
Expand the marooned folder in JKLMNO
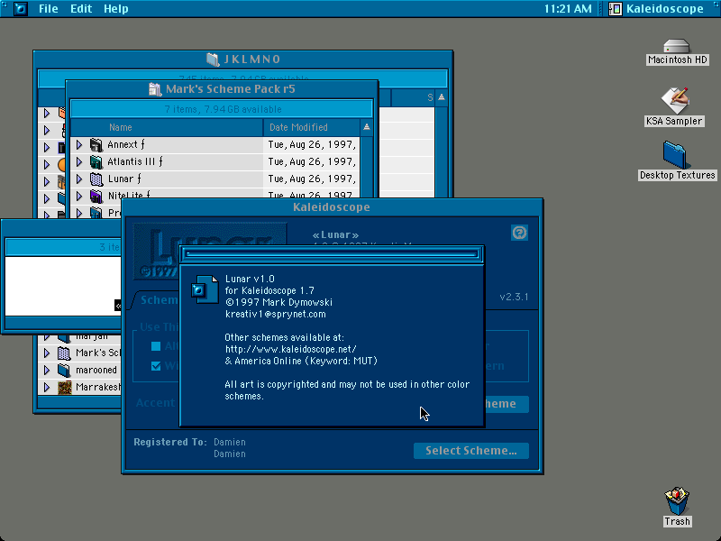pos(47,371)
